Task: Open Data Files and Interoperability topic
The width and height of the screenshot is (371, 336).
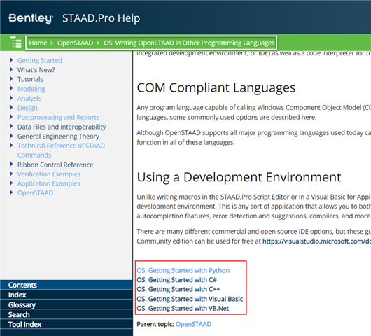Action: [x=62, y=127]
